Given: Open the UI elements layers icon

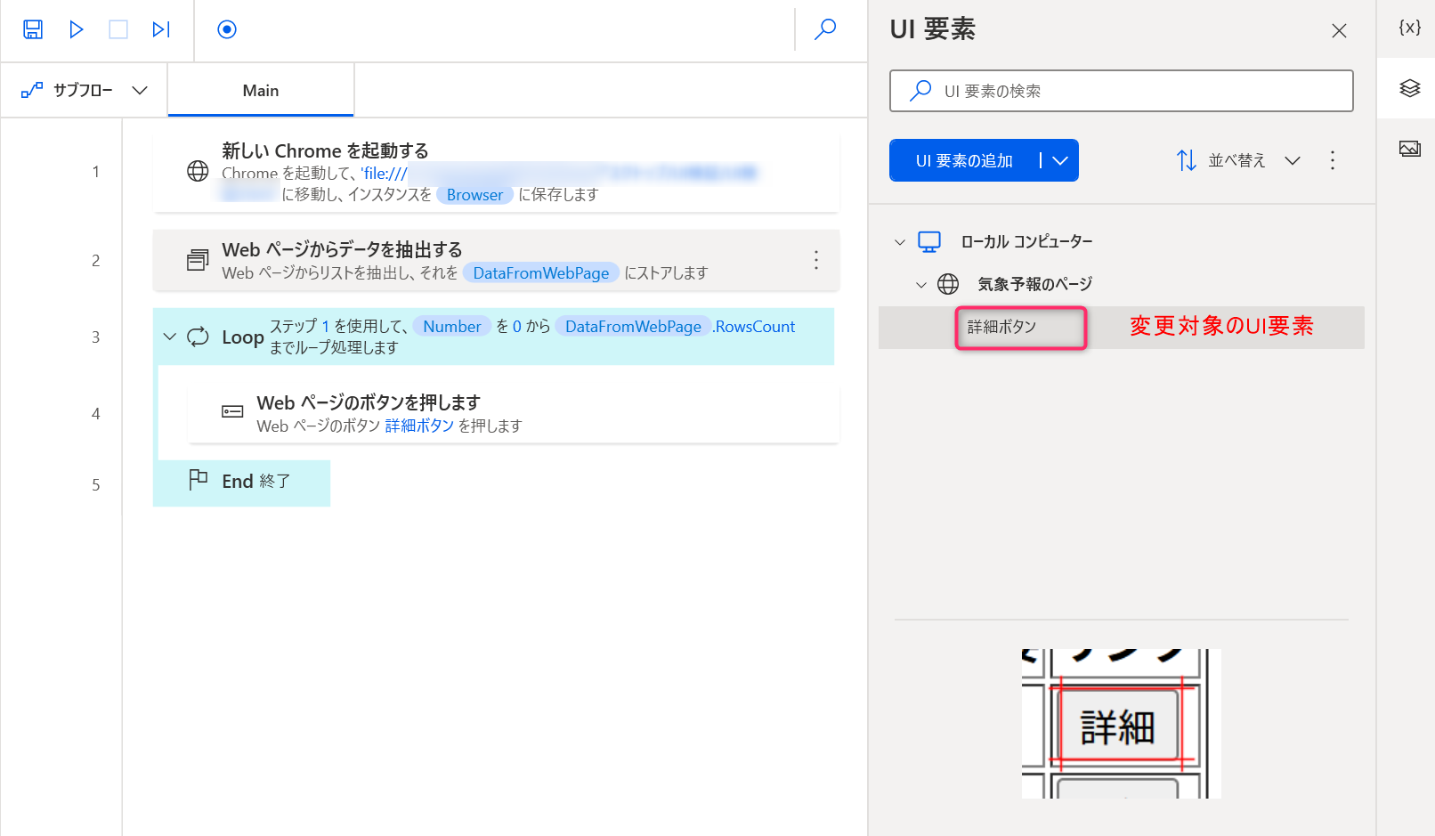Looking at the screenshot, I should click(1410, 88).
